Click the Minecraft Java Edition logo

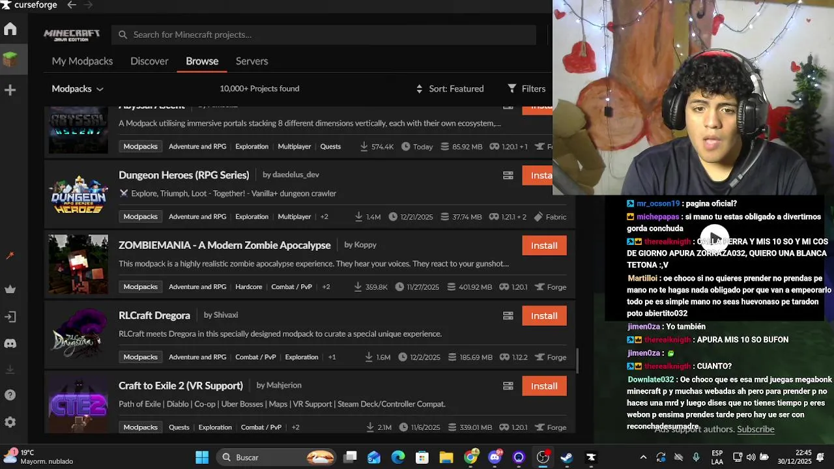pyautogui.click(x=72, y=35)
